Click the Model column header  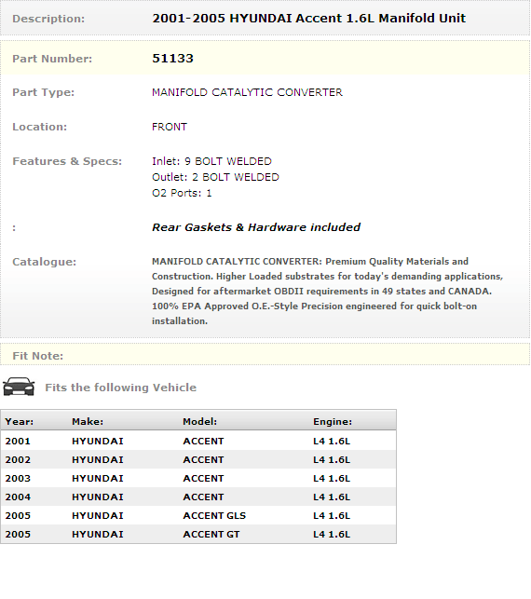(x=199, y=421)
